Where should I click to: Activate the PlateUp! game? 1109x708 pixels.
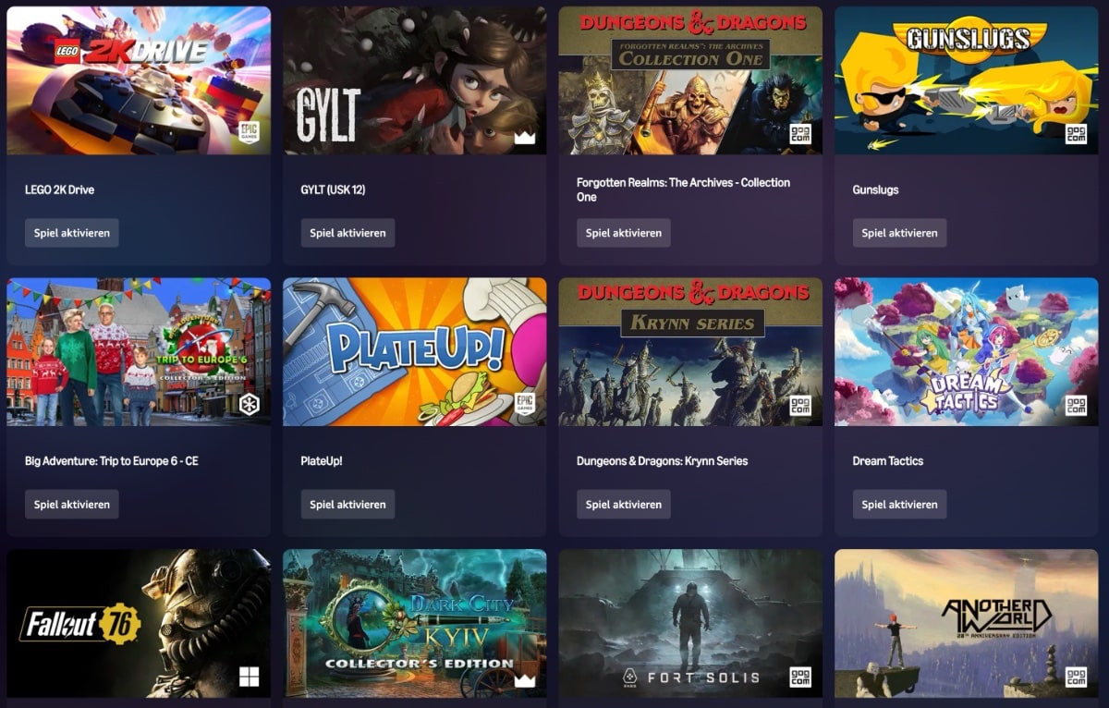click(347, 505)
